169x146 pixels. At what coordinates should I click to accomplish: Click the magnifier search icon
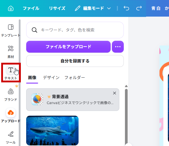35,30
